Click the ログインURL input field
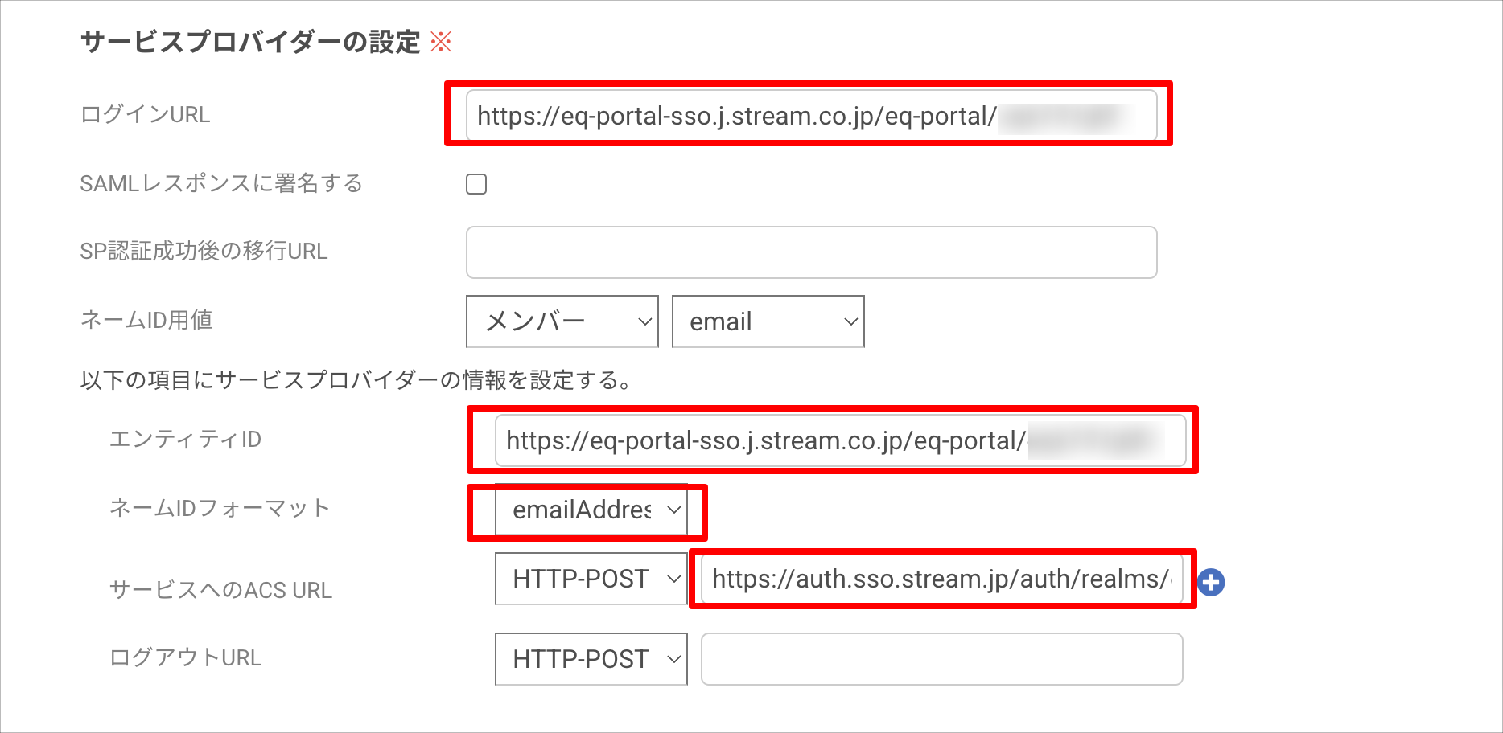 (x=812, y=116)
